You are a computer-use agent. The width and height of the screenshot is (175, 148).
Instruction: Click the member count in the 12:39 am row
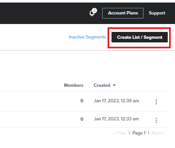(x=82, y=101)
